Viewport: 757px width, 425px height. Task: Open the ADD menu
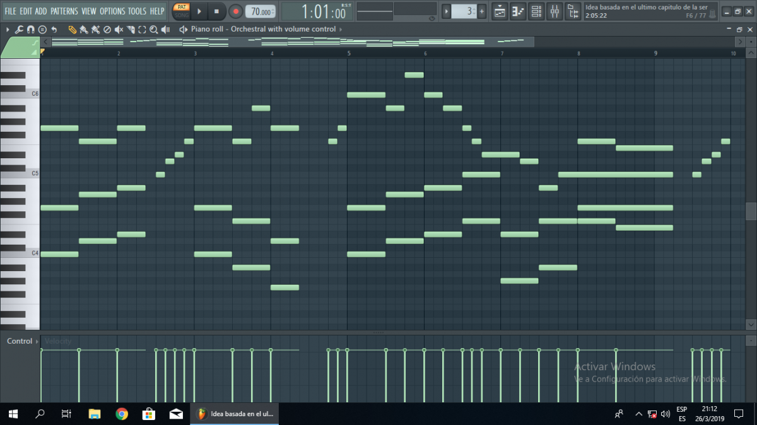click(x=41, y=11)
